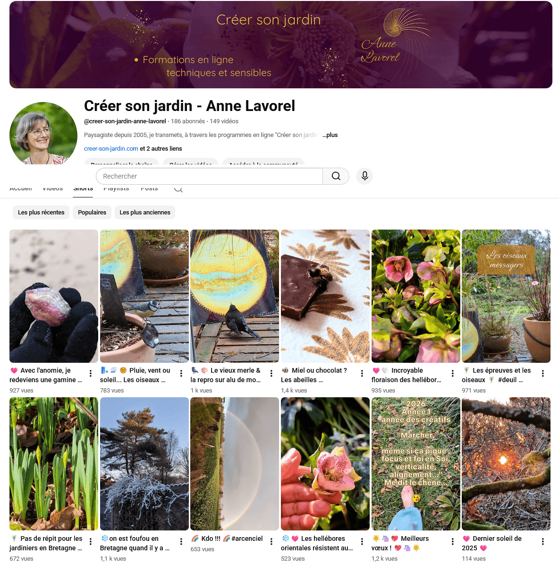This screenshot has height=564, width=559.
Task: Open options menu for "Meilleurs vœux" short
Action: [x=453, y=541]
